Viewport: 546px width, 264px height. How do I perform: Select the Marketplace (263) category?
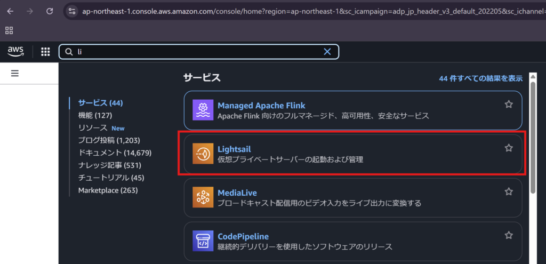[x=108, y=190]
